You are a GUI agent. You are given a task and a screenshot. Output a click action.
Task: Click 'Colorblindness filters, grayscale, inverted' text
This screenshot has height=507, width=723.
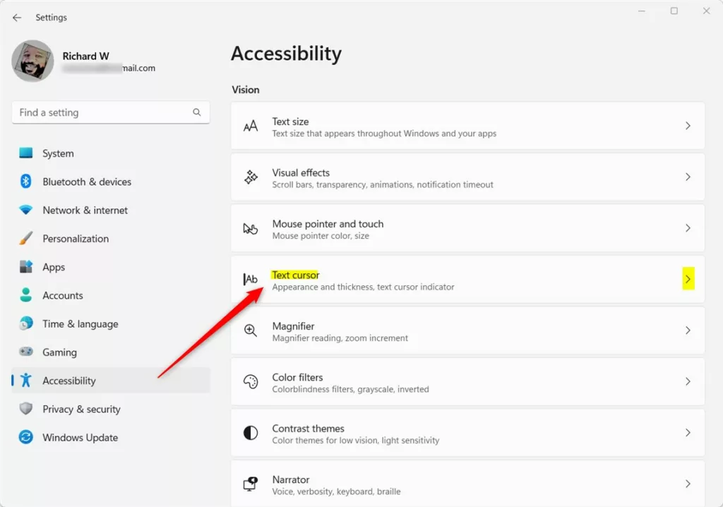(350, 389)
